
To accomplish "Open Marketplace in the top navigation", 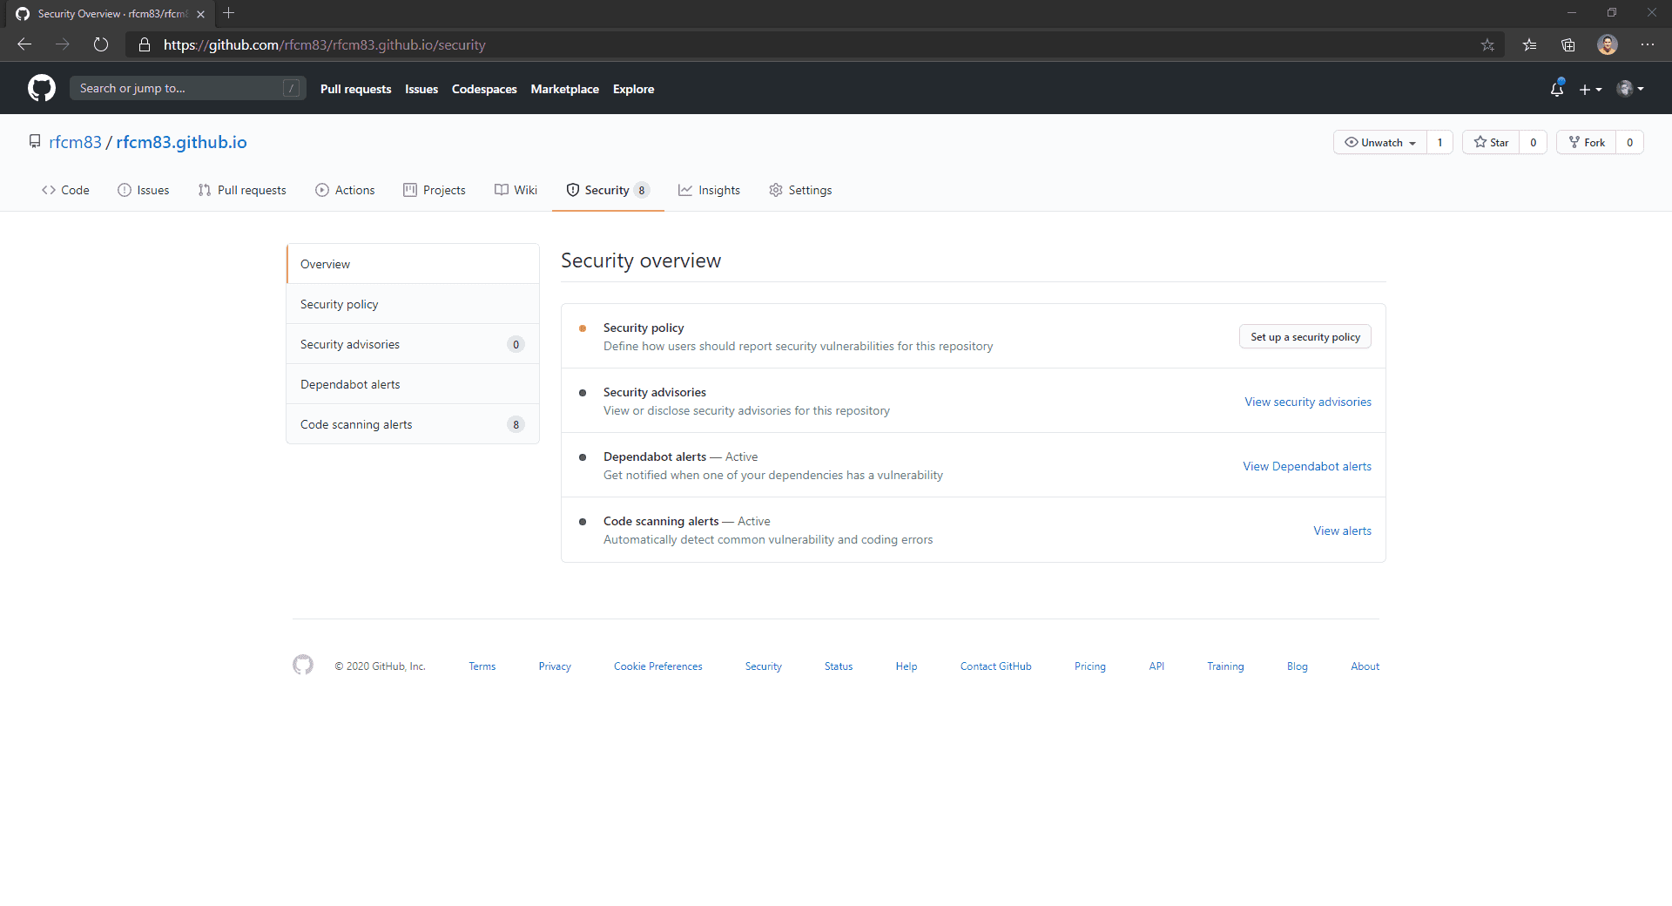I will (564, 89).
